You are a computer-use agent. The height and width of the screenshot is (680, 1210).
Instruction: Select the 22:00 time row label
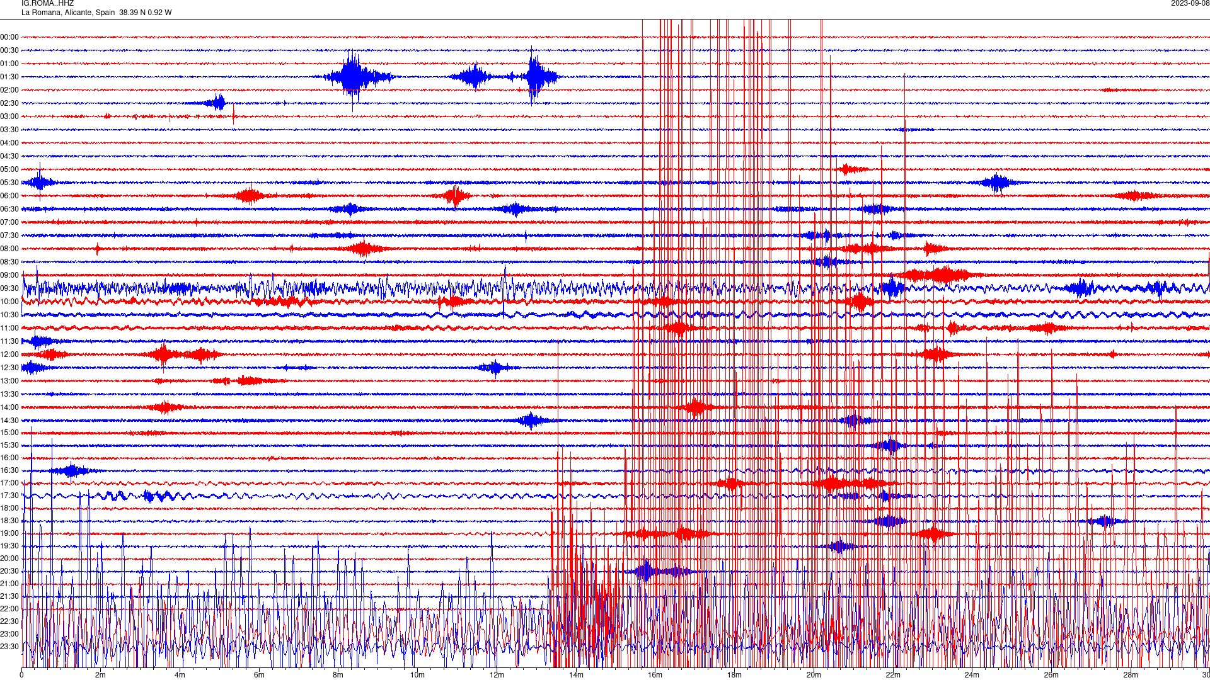coord(9,609)
